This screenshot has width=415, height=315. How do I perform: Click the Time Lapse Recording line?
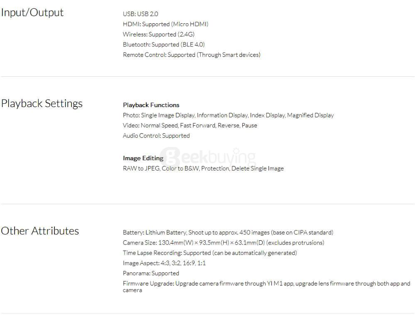click(x=210, y=253)
